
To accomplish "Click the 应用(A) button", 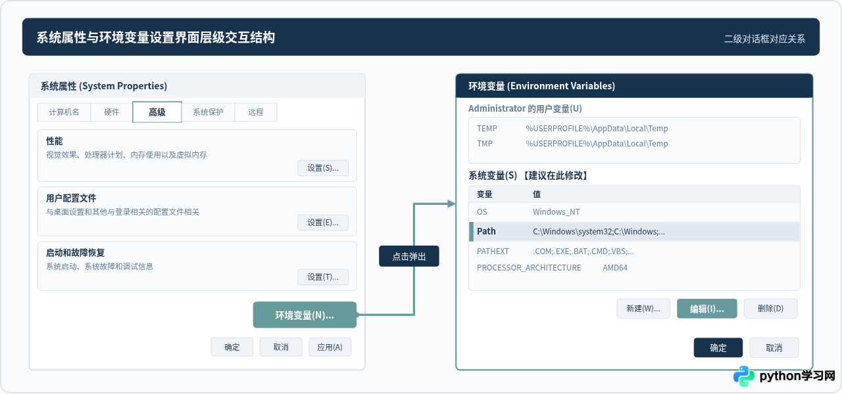I will [x=330, y=347].
